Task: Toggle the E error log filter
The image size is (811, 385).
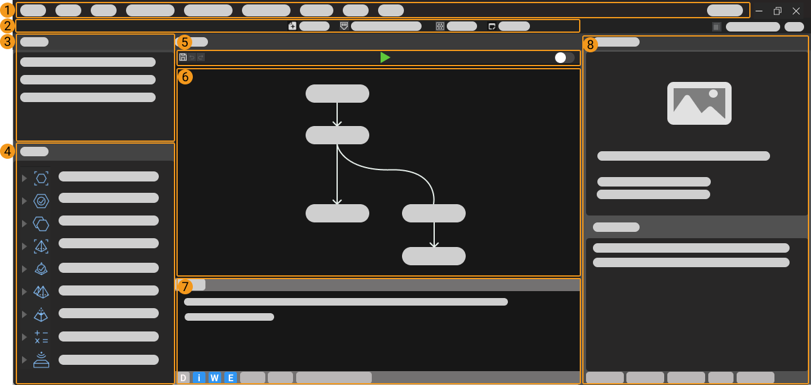Action: click(231, 377)
